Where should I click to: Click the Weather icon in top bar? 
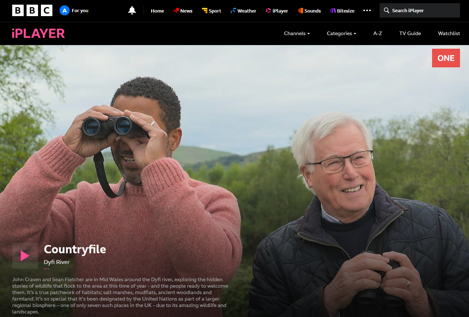(233, 11)
